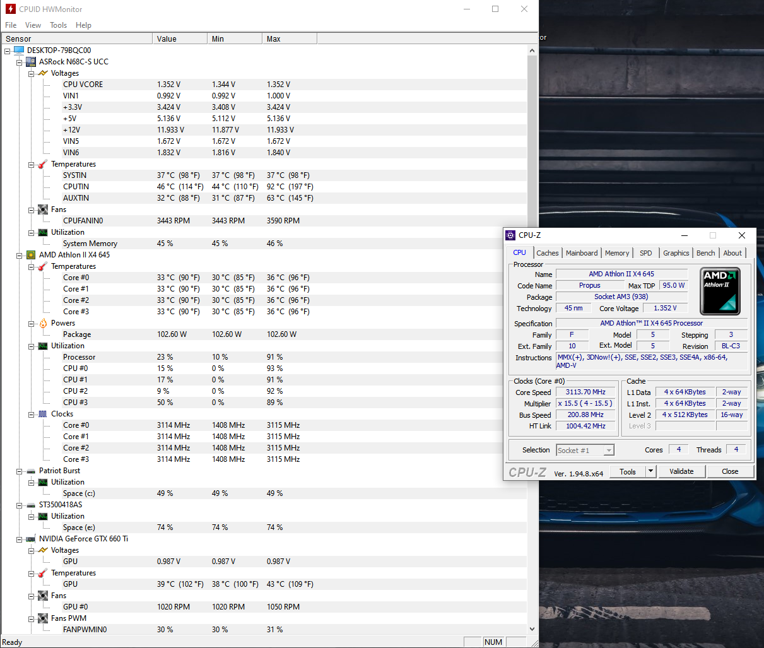Screen dimensions: 764x648
Task: Click the Powers flame icon under Athlon
Action: tap(43, 323)
